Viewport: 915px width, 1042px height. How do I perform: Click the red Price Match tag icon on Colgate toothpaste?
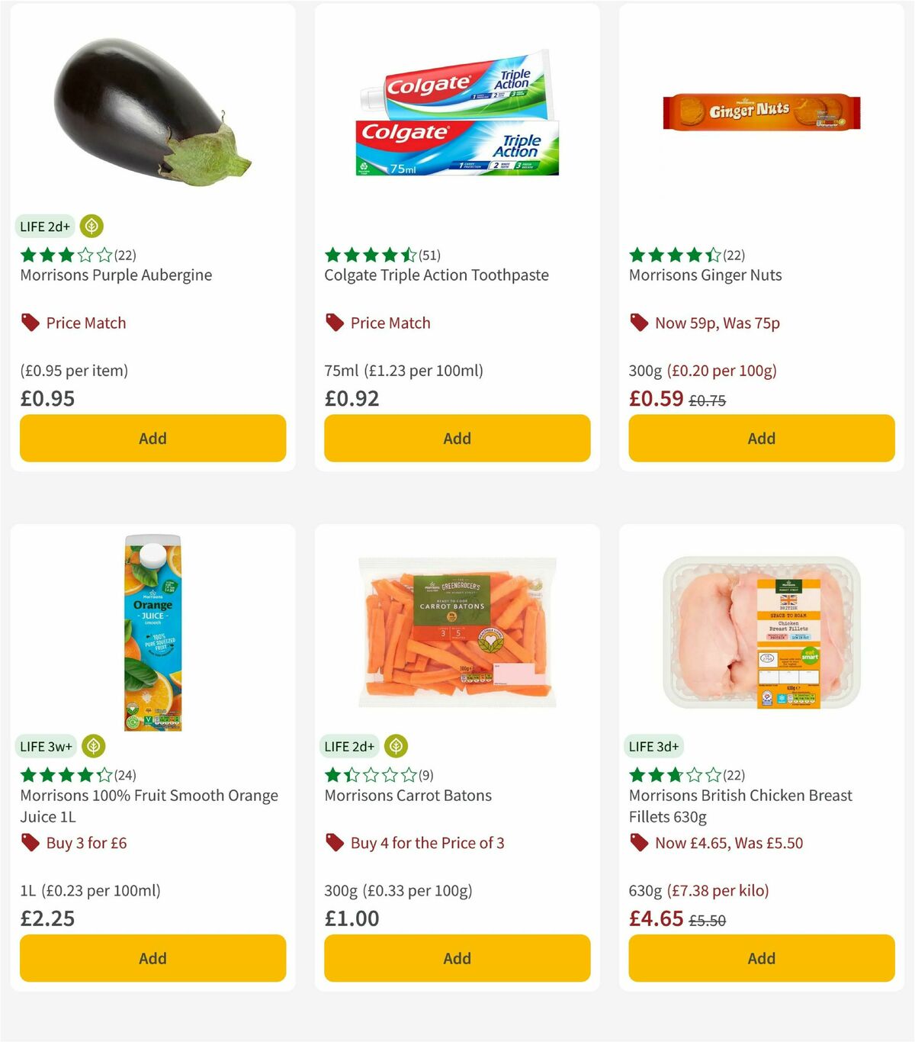[333, 323]
